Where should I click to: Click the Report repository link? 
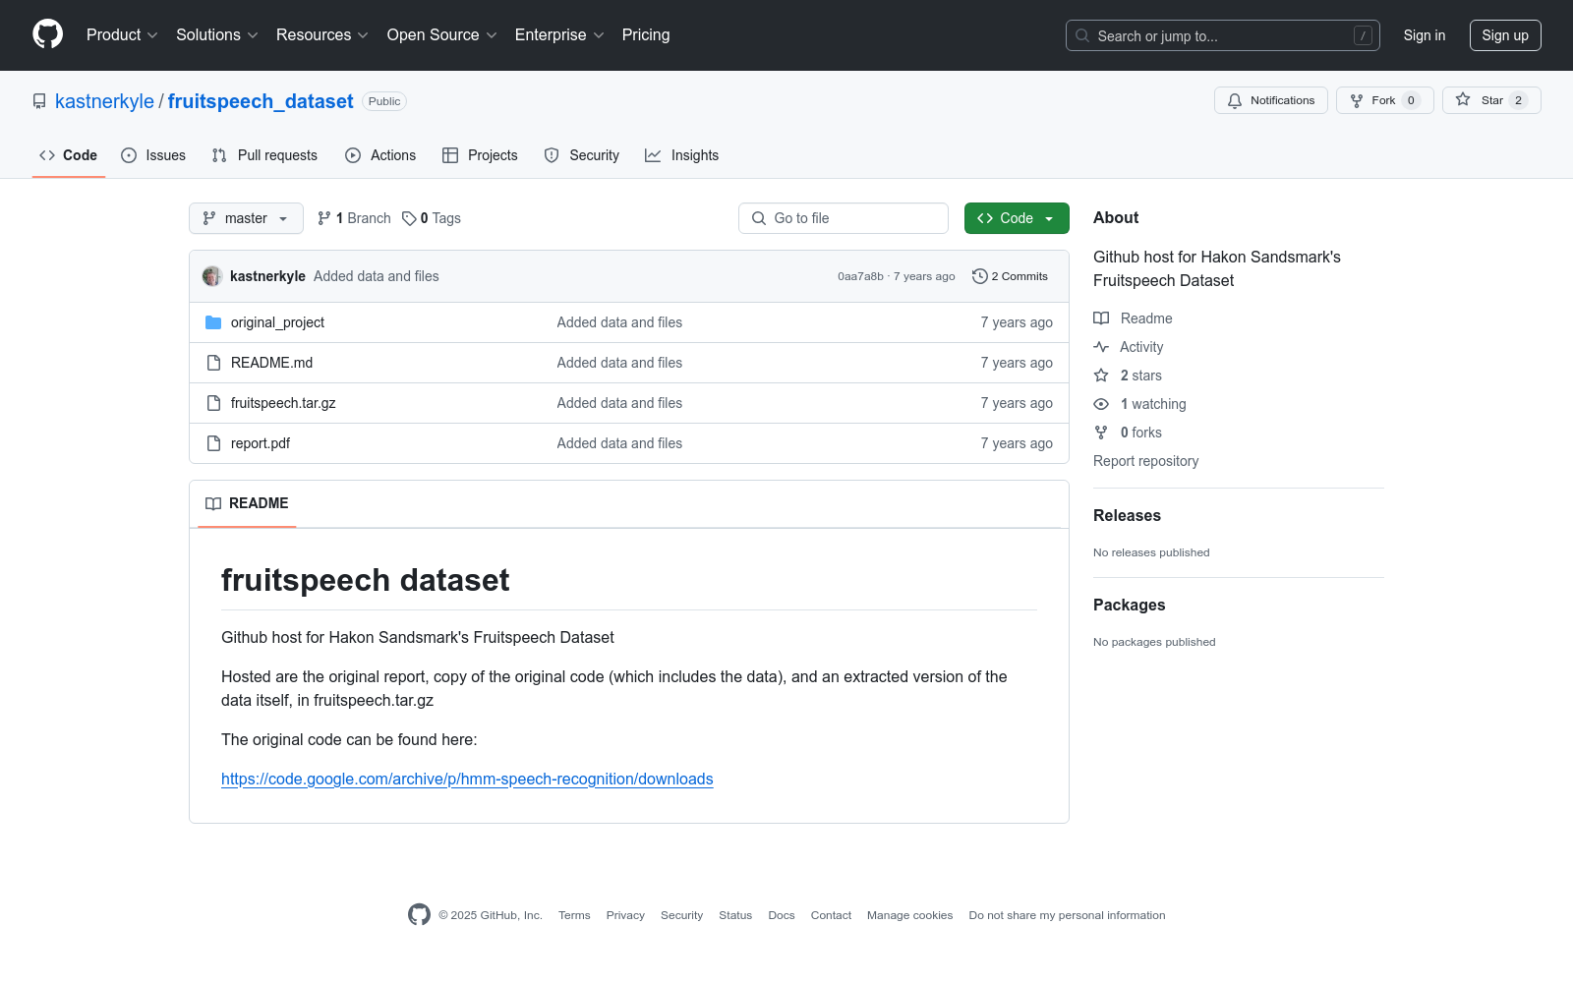pyautogui.click(x=1145, y=461)
